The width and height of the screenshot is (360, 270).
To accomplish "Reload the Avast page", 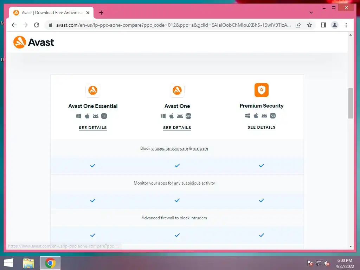I will (37, 25).
